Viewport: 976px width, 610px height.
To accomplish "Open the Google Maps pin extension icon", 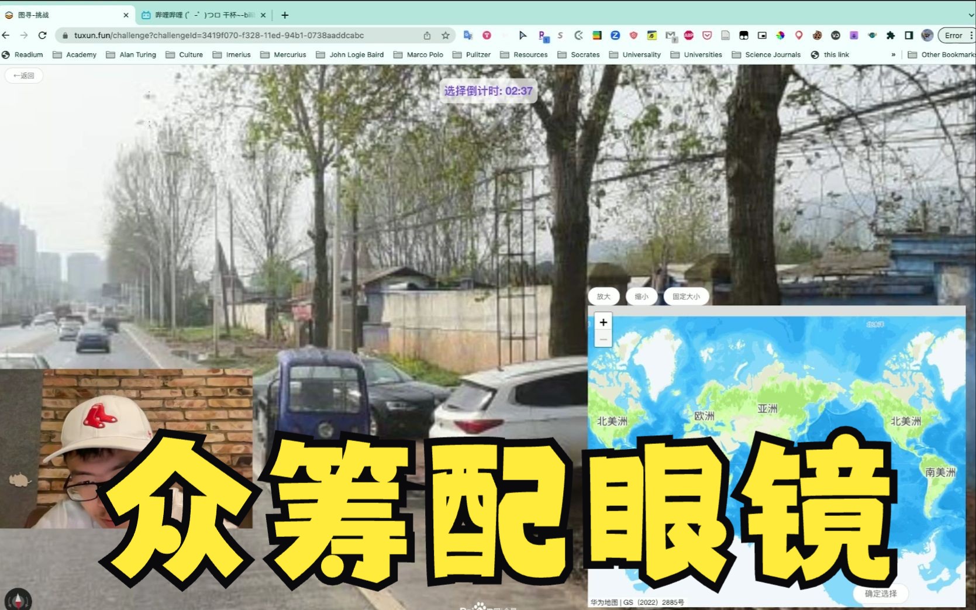I will click(798, 36).
